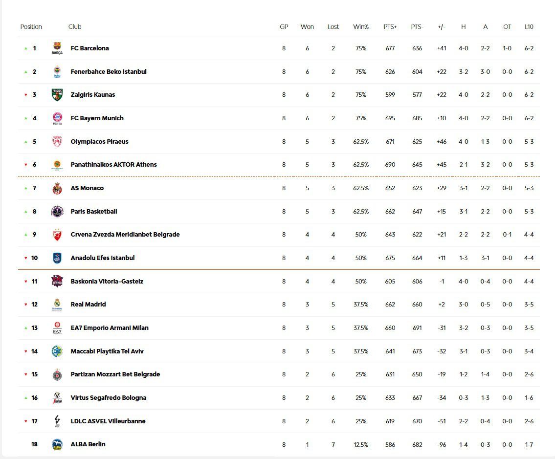Click the AS Monaco club logo
Image resolution: width=555 pixels, height=459 pixels.
click(57, 188)
